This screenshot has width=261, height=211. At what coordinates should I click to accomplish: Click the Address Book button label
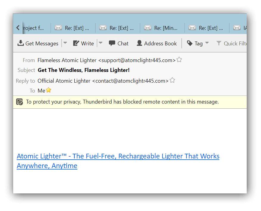point(160,43)
